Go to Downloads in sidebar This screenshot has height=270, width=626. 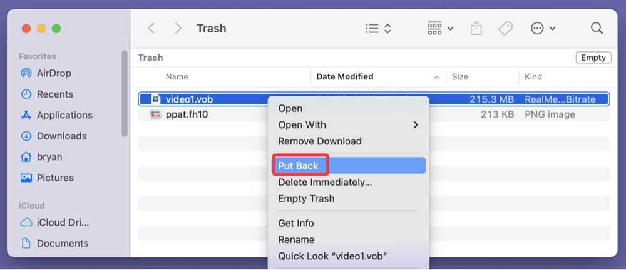pyautogui.click(x=61, y=136)
